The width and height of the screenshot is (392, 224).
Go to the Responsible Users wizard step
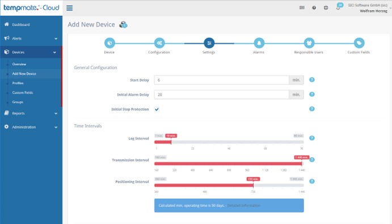(309, 43)
